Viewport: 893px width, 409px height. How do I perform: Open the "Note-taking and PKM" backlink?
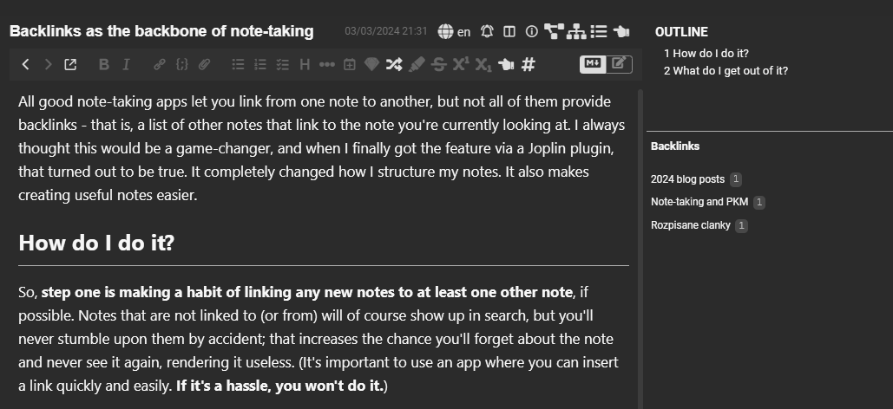(699, 202)
